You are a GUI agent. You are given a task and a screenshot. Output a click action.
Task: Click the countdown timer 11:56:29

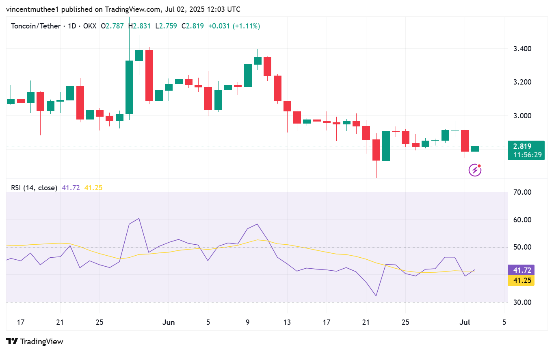pos(527,155)
